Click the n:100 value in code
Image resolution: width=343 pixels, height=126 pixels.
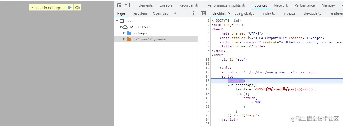pos(256,102)
